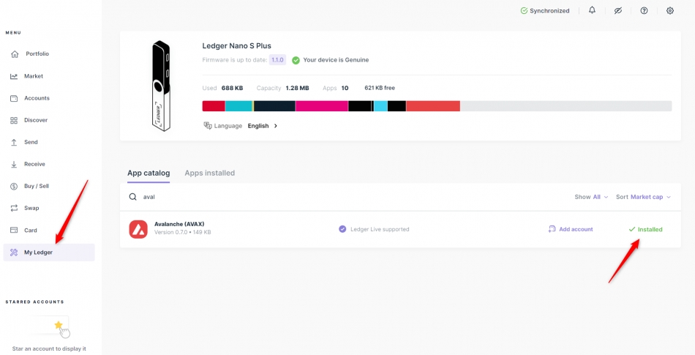Click the app search field containing aval
The image size is (695, 355).
[346, 197]
